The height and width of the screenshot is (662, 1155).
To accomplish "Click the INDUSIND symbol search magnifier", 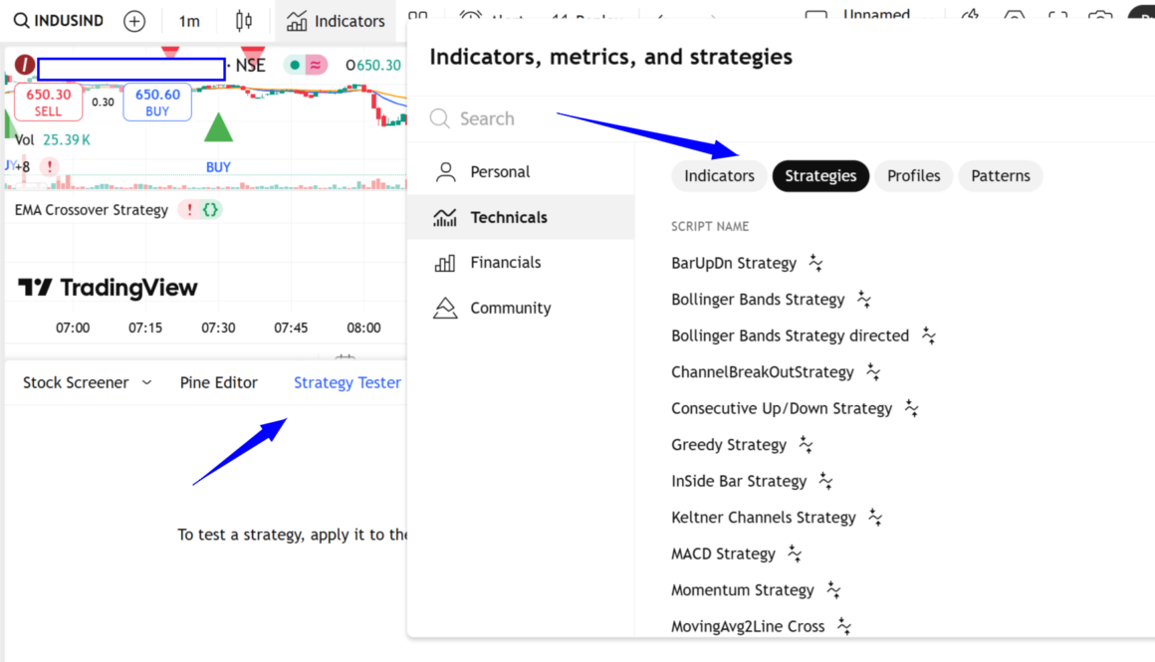I will coord(21,21).
